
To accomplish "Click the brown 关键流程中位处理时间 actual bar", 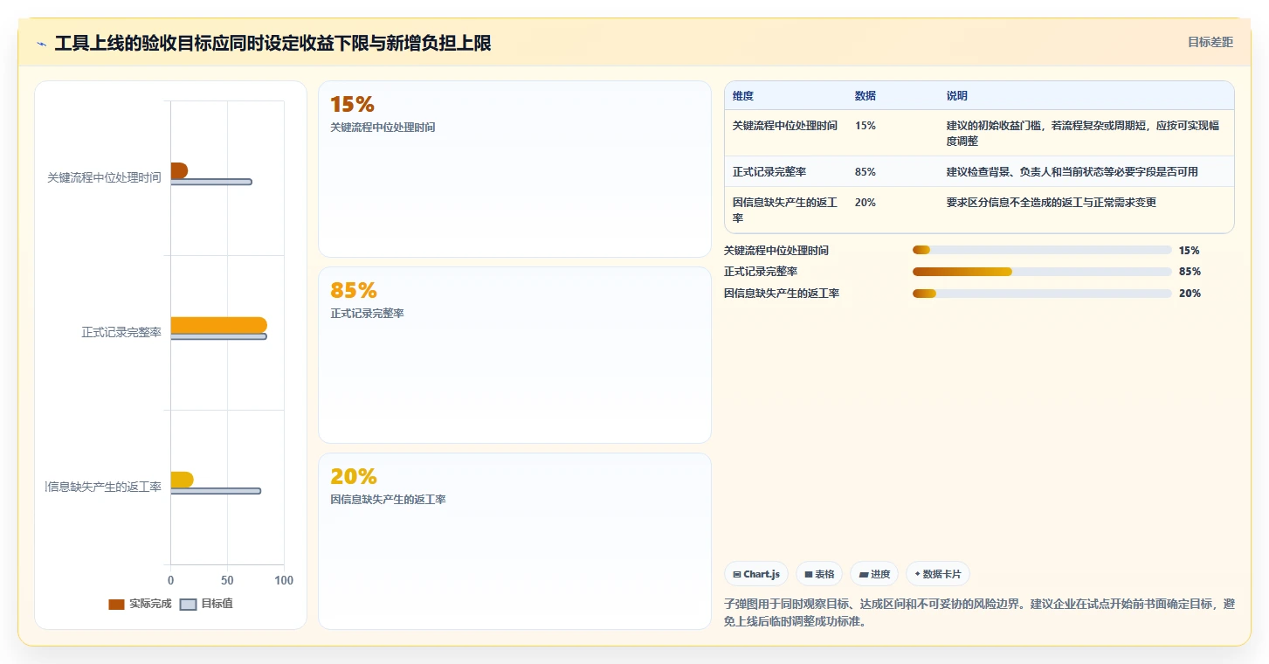I will coord(179,170).
